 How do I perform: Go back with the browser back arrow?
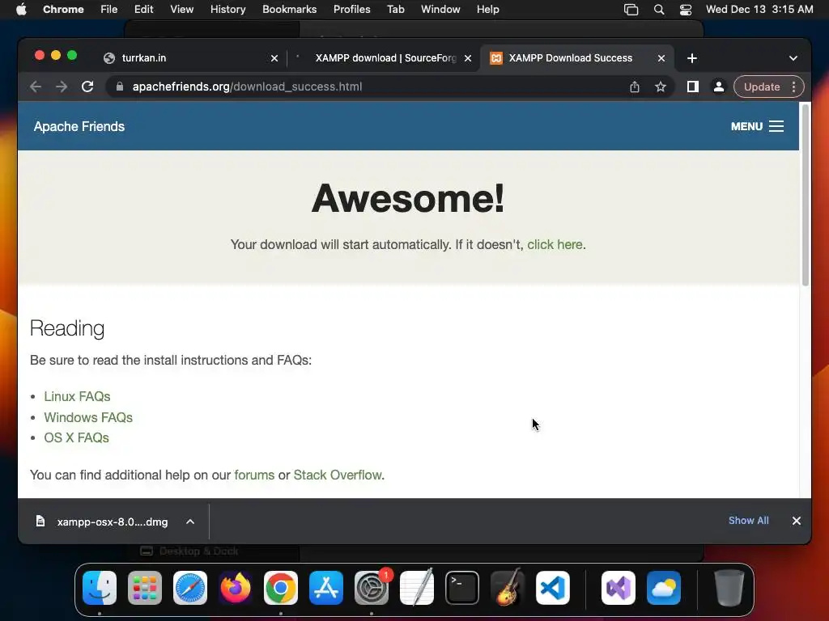[x=36, y=87]
